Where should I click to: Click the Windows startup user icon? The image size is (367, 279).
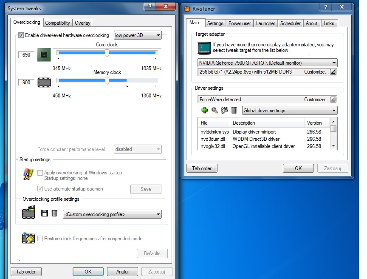28,174
